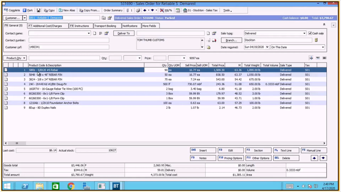Click the customer name field
This screenshot has height=192, width=341.
[x=64, y=18]
